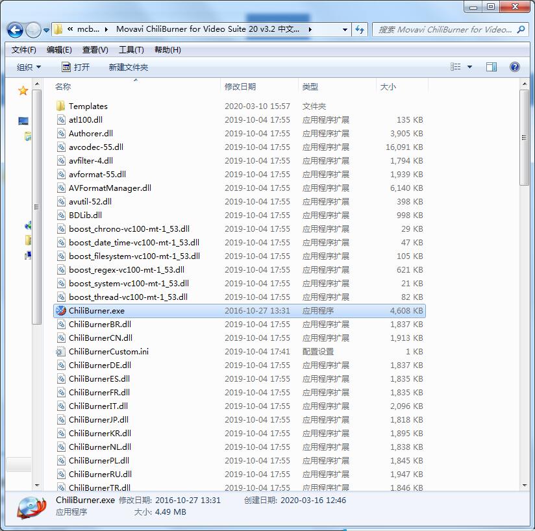
Task: Click the refresh button beside address bar
Action: click(x=360, y=29)
